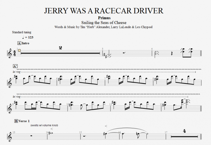Viewport: 211px width, 145px height.
Task: Click the yellow cursor box in bar 1
Action: coord(19,51)
